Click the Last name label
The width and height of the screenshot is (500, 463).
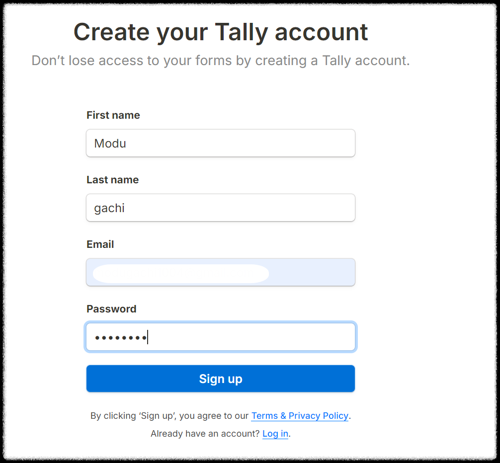tap(112, 179)
